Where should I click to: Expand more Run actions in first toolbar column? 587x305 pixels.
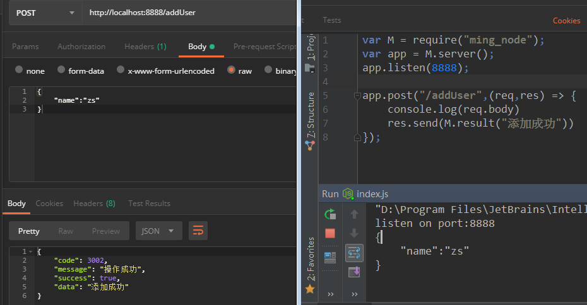331,294
